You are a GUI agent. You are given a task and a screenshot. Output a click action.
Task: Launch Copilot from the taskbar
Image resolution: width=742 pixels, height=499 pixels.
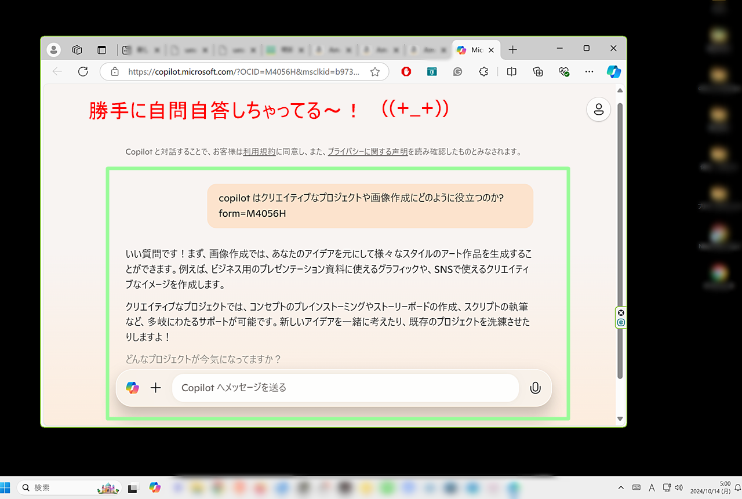pyautogui.click(x=155, y=488)
